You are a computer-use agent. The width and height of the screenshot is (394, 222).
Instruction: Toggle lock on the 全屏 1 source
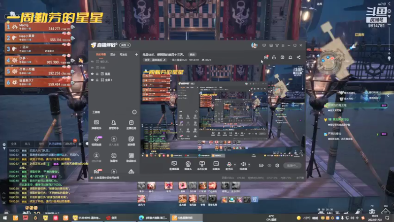(x=97, y=80)
